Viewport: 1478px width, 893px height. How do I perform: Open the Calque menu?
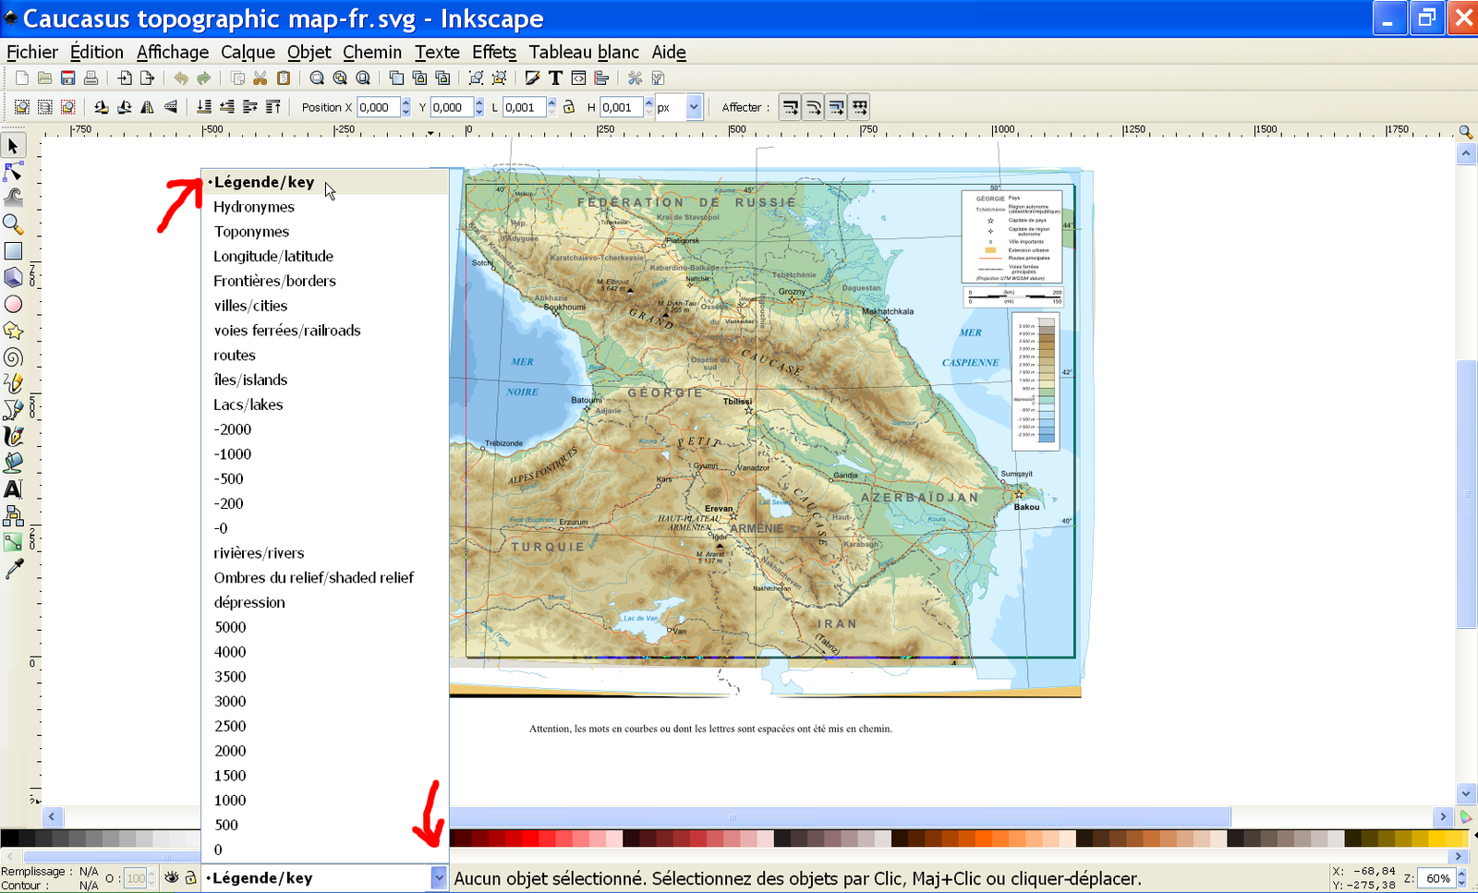[x=248, y=53]
